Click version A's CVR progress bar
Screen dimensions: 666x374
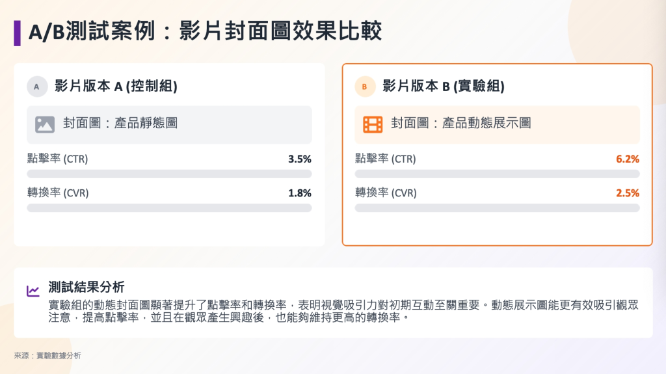[169, 208]
